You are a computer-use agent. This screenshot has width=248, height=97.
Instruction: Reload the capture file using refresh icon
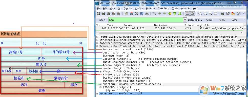coord(142,14)
